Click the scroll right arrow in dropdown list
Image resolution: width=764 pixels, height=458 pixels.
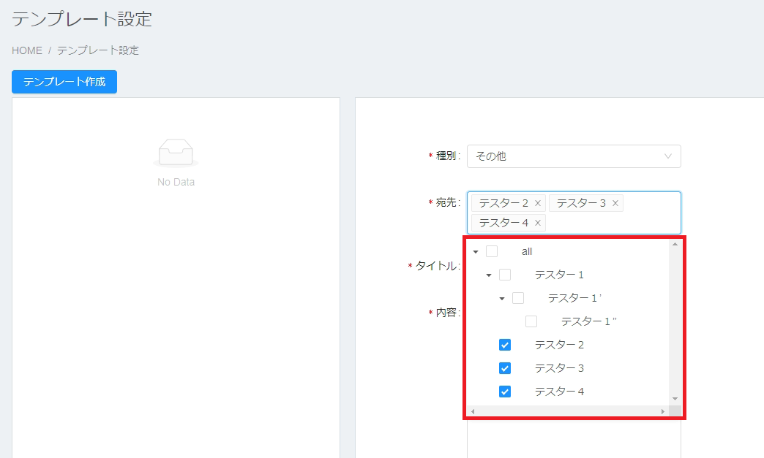point(663,412)
